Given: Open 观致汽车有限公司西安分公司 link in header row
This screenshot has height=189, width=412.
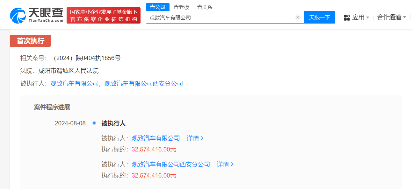Looking at the screenshot, I should tap(144, 84).
